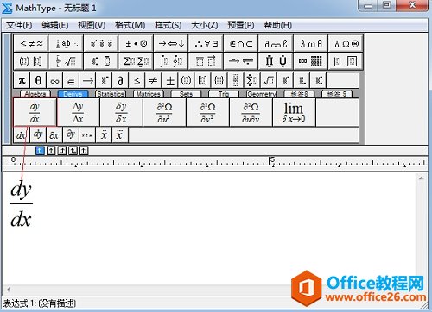
Task: Insert the partial derivative ∂ symbol
Action: [x=120, y=80]
